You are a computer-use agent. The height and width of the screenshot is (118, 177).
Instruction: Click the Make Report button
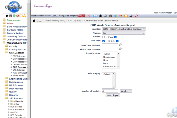point(113,95)
